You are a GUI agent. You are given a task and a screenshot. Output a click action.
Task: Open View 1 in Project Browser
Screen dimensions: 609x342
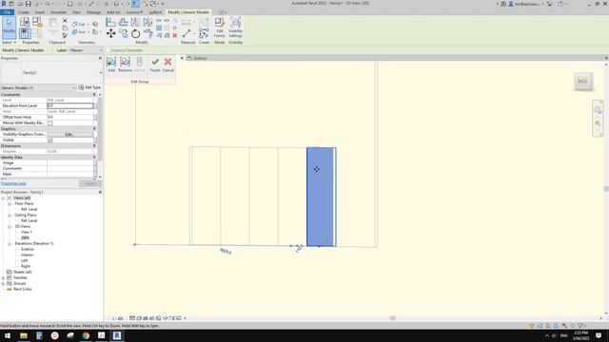27,232
